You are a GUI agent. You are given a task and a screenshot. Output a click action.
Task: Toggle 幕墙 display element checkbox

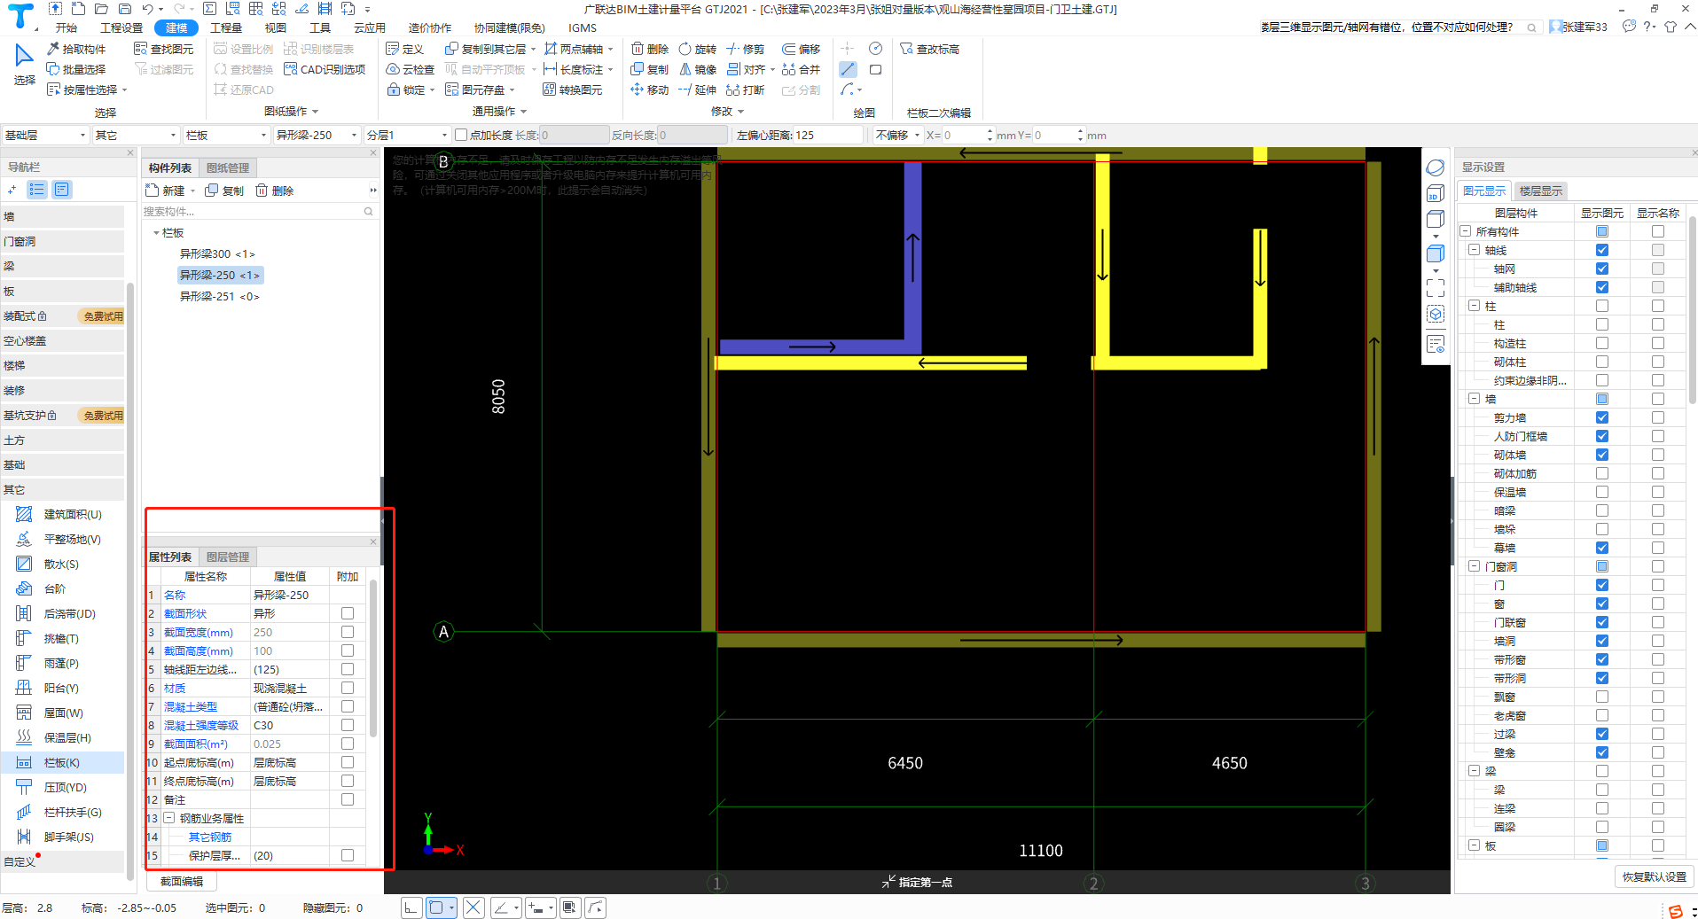(x=1601, y=548)
